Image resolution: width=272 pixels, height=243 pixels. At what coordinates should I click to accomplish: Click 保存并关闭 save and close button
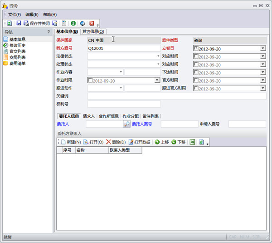pos(37,23)
